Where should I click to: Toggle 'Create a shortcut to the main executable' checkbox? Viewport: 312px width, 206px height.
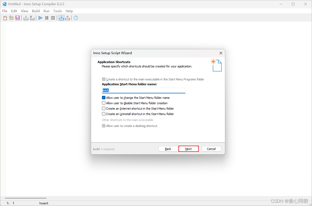[x=104, y=79]
